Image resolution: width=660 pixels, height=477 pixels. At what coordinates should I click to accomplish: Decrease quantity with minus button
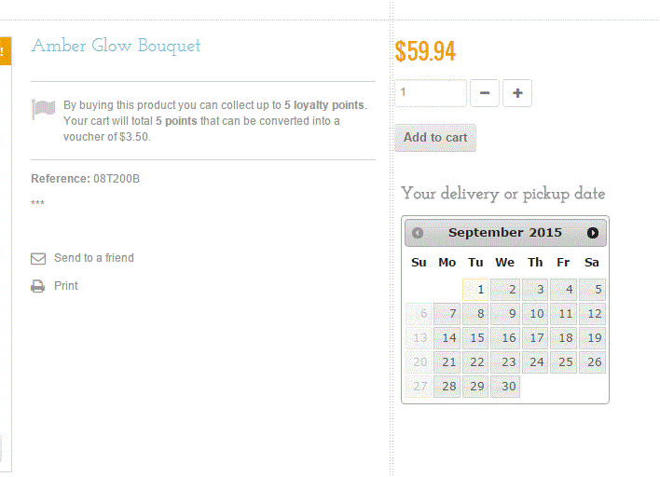(x=485, y=93)
